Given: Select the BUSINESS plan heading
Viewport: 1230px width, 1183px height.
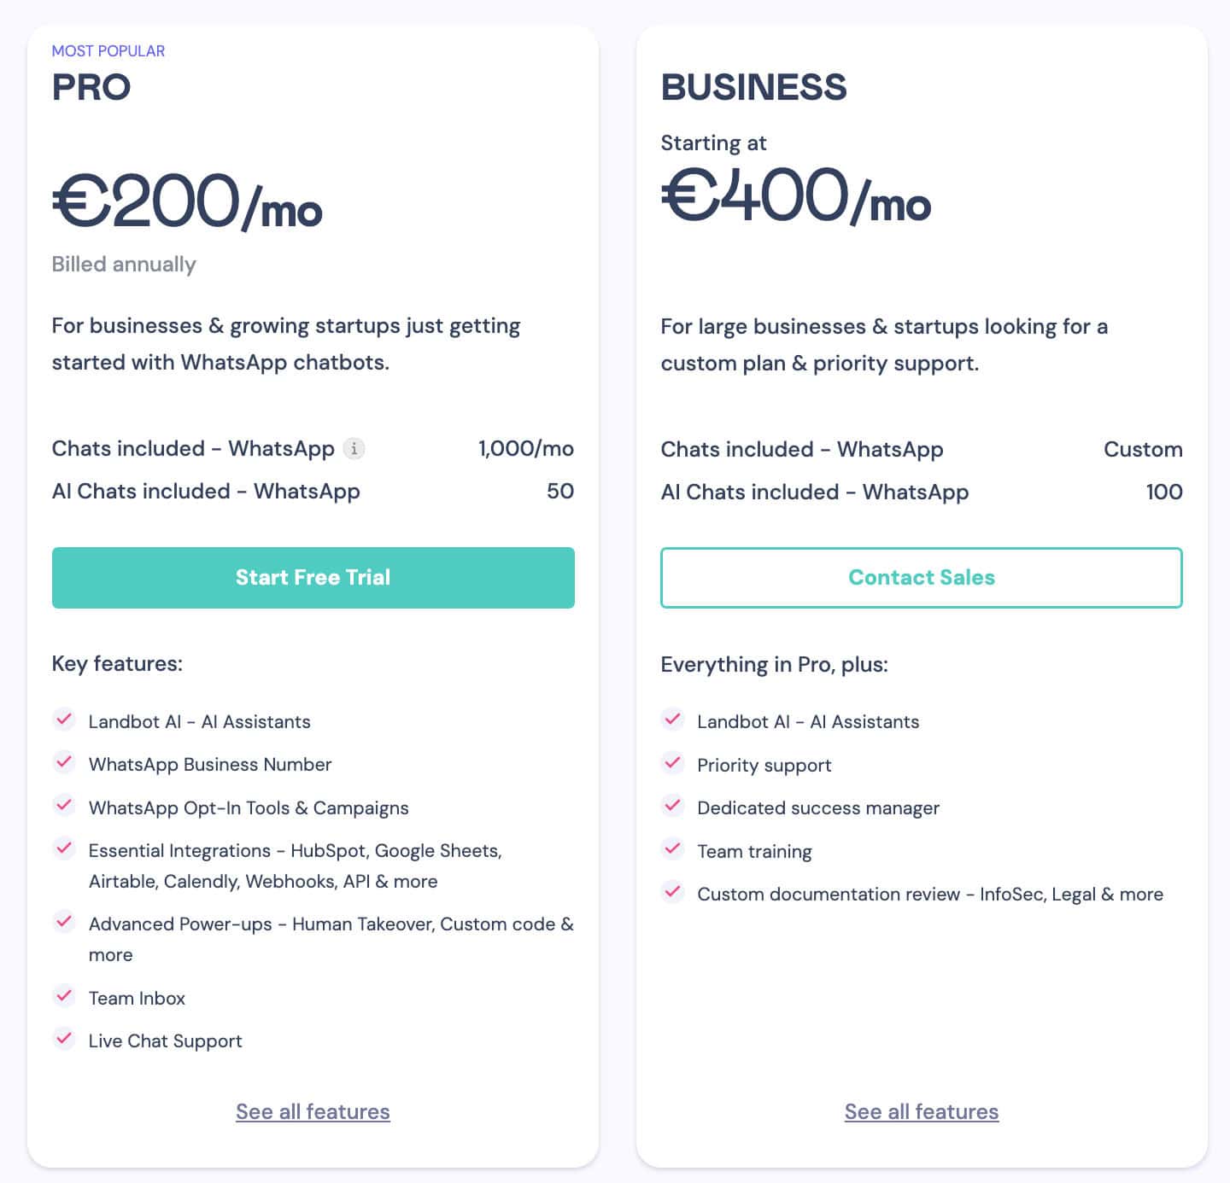Looking at the screenshot, I should (x=755, y=86).
